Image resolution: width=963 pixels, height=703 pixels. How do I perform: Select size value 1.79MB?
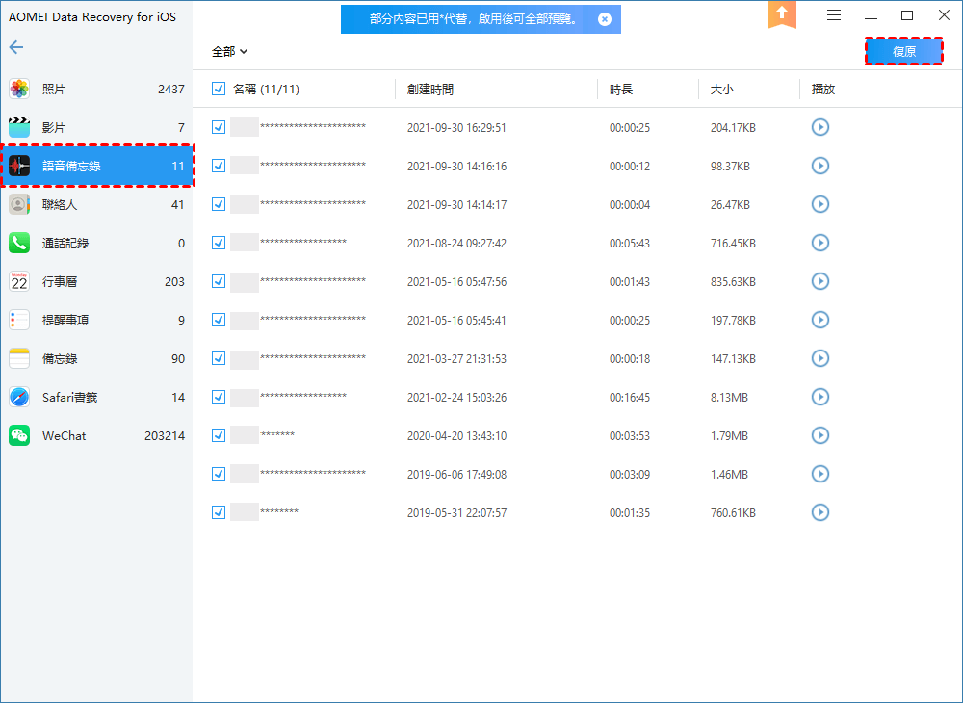pyautogui.click(x=729, y=436)
